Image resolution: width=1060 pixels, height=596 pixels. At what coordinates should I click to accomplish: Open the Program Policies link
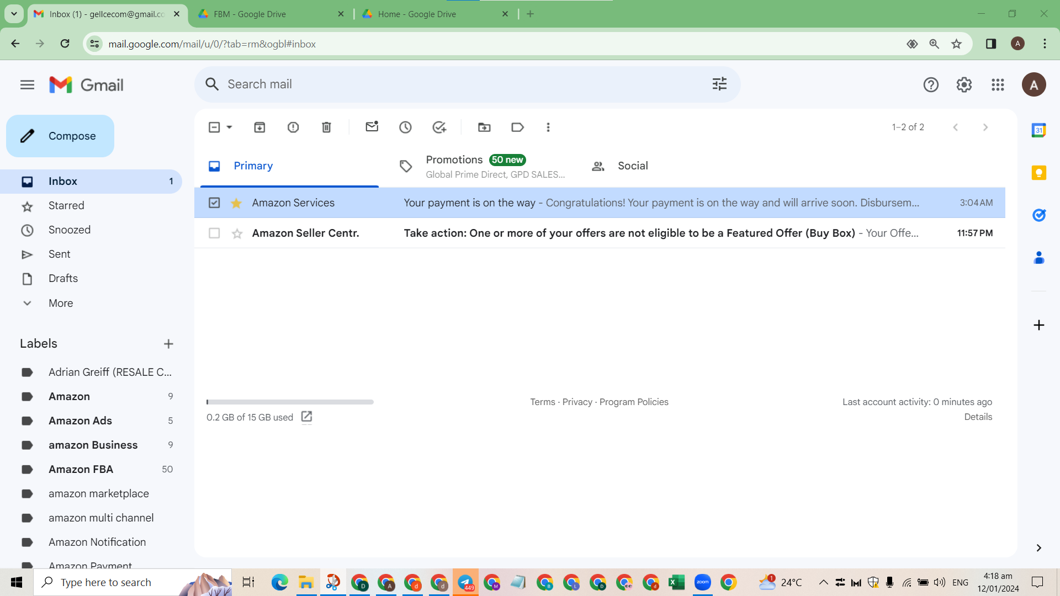634,402
